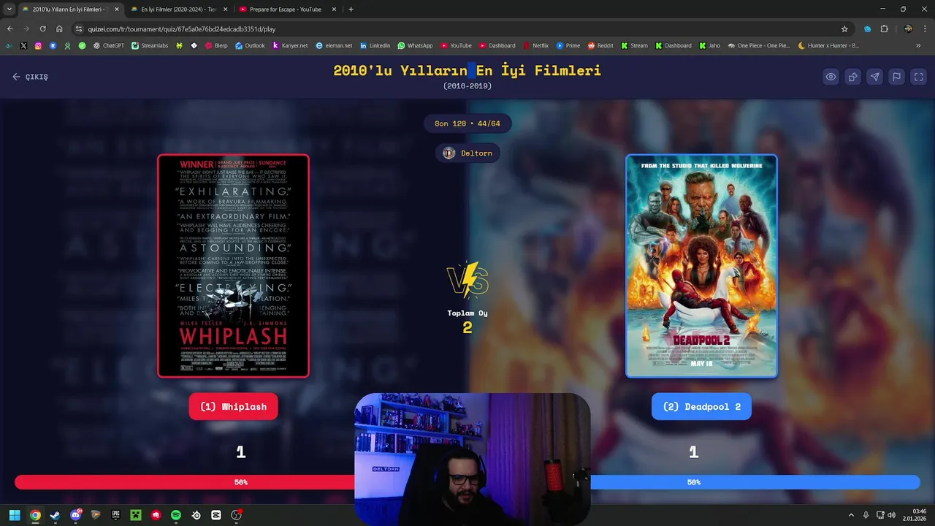Image resolution: width=935 pixels, height=526 pixels.
Task: Open the Blerp bookmark
Action: pos(216,45)
